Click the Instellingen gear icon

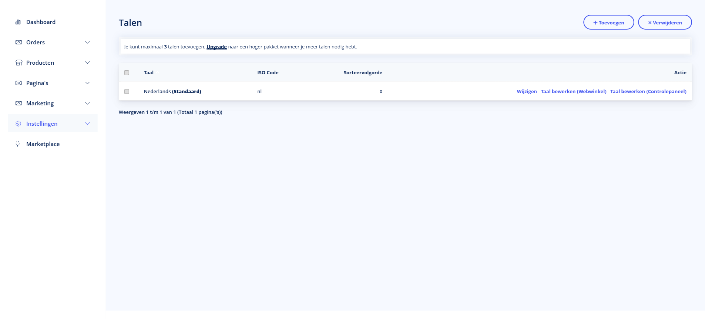tap(19, 124)
